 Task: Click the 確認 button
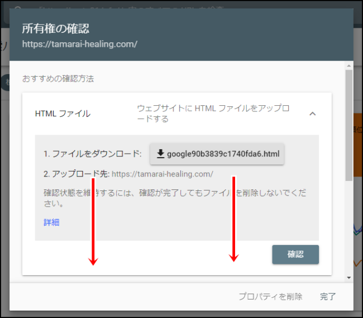[295, 255]
